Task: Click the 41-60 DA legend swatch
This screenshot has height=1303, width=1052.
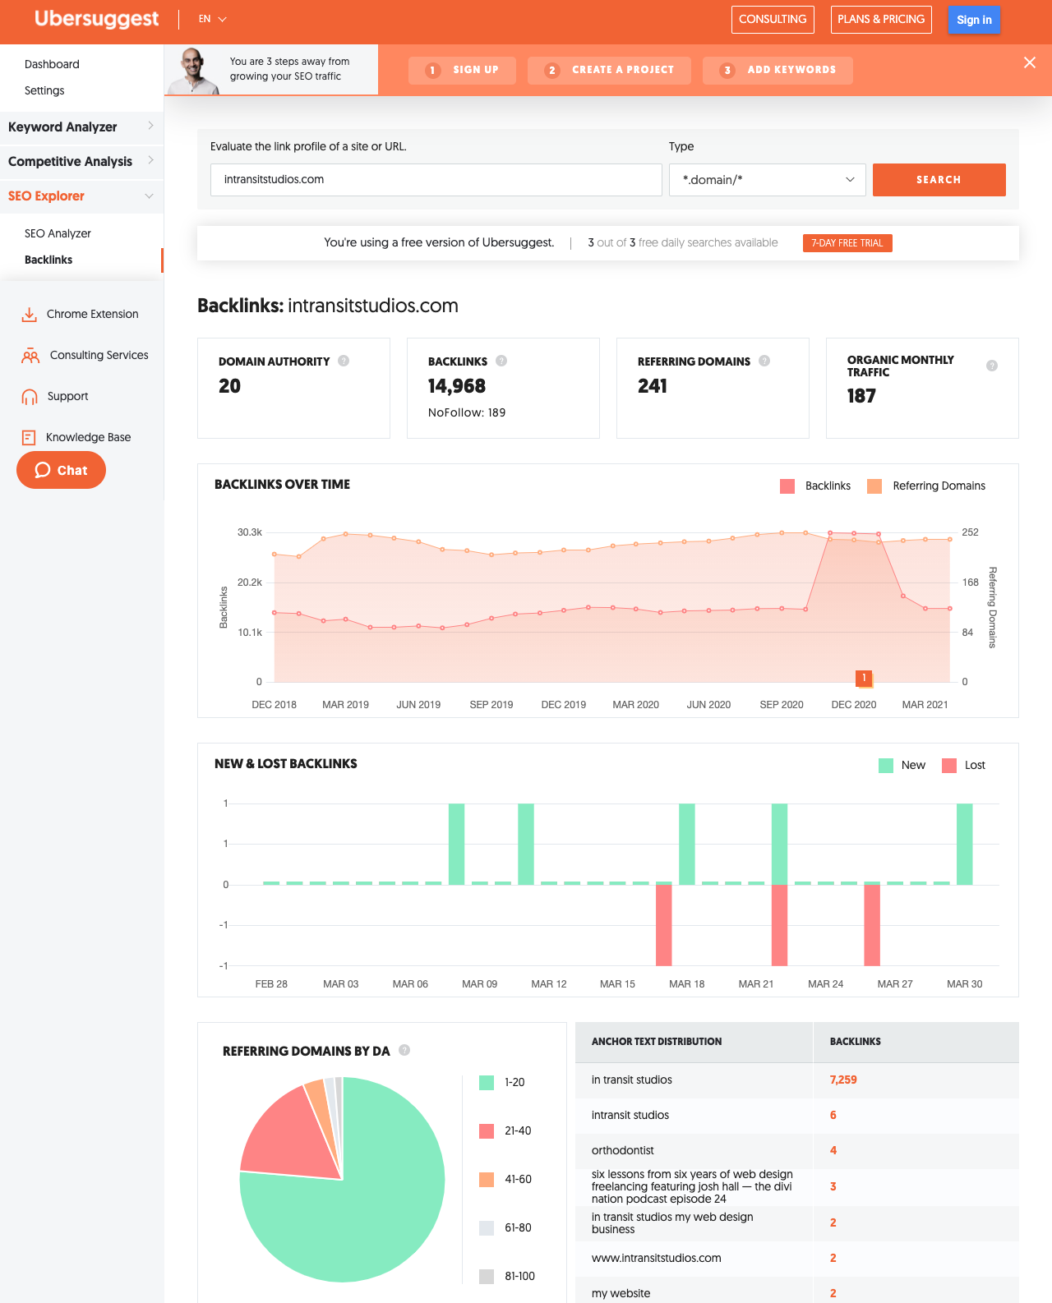Action: (x=487, y=1180)
